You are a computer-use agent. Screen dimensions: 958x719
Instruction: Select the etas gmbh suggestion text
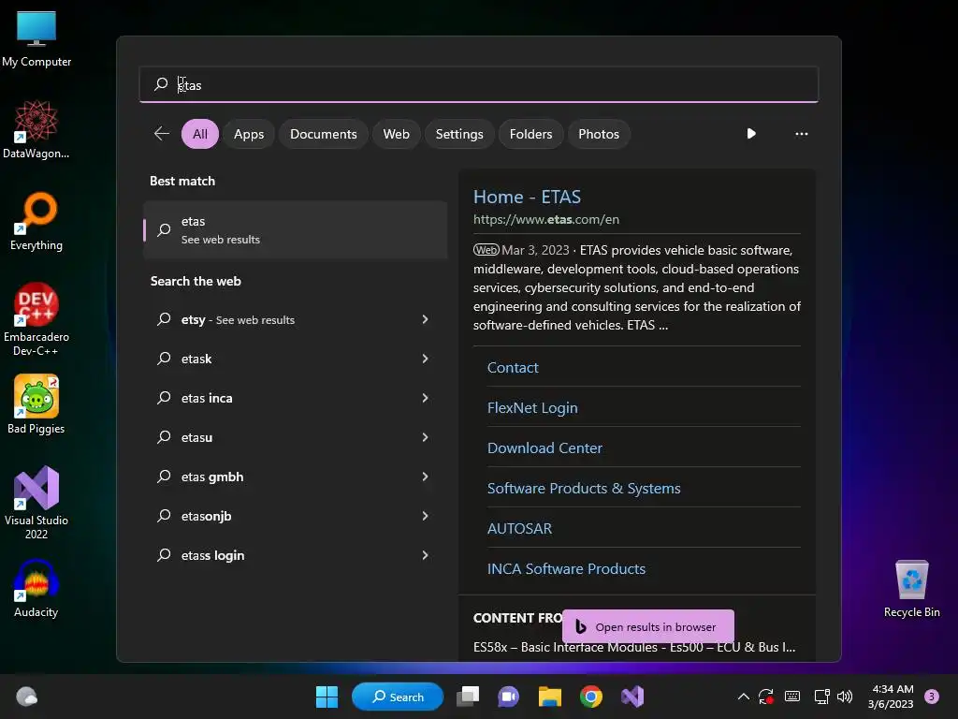212,477
